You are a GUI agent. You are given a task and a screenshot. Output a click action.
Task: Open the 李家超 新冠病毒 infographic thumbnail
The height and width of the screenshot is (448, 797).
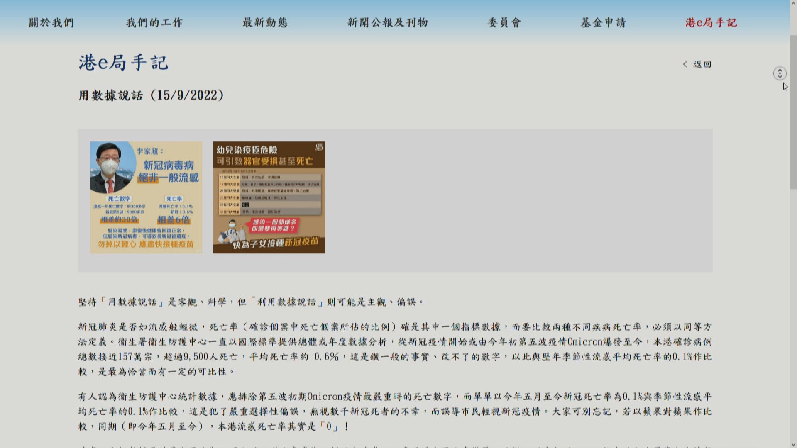[x=146, y=197]
